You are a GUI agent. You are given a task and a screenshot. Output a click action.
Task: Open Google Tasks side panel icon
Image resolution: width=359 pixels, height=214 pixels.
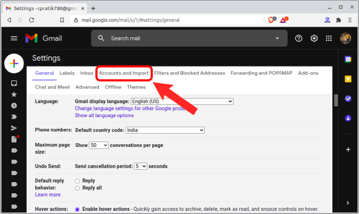click(348, 99)
